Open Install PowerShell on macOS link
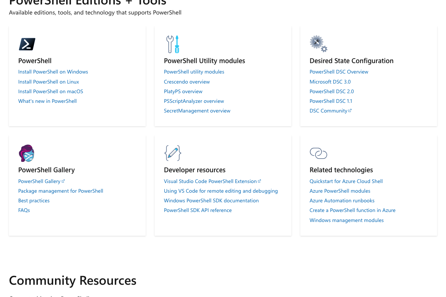 (51, 91)
